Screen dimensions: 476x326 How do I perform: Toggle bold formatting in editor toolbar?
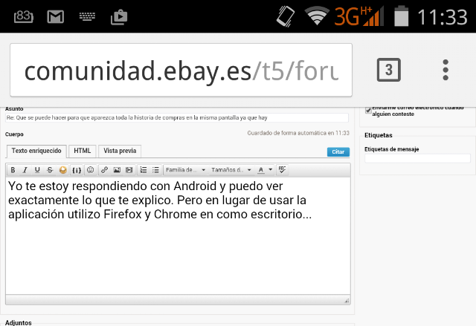(x=14, y=170)
